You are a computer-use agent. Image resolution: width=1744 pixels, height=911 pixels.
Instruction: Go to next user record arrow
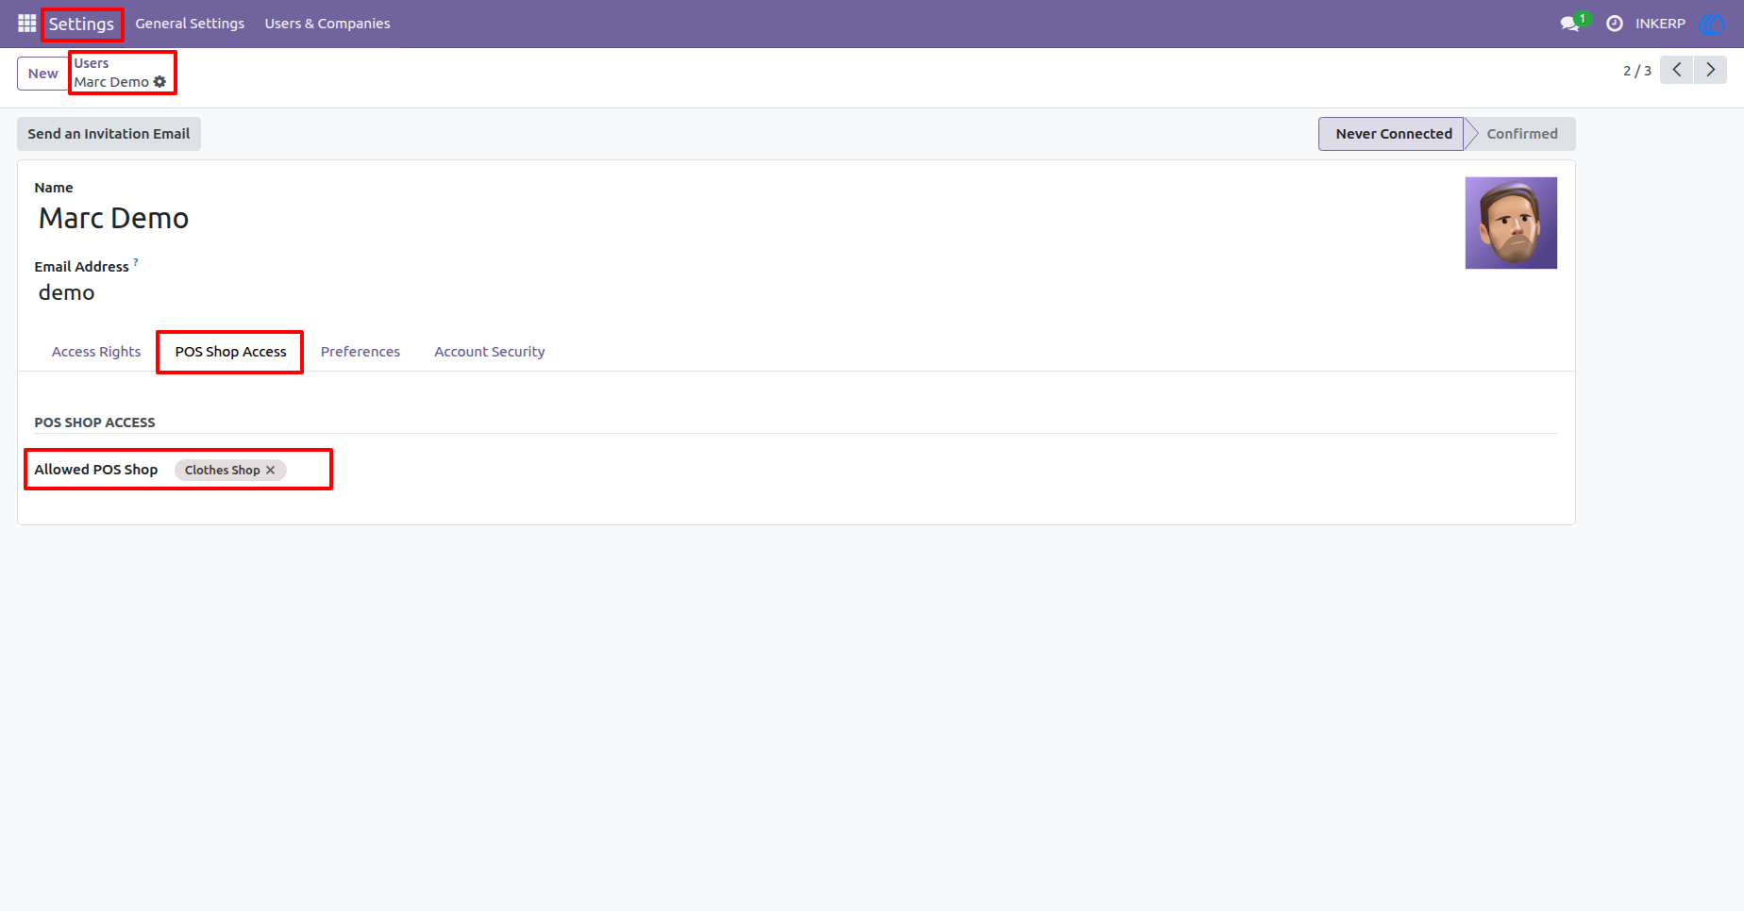pyautogui.click(x=1710, y=70)
